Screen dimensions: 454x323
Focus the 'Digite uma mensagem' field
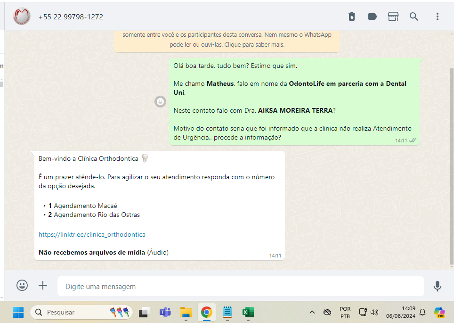coord(241,287)
